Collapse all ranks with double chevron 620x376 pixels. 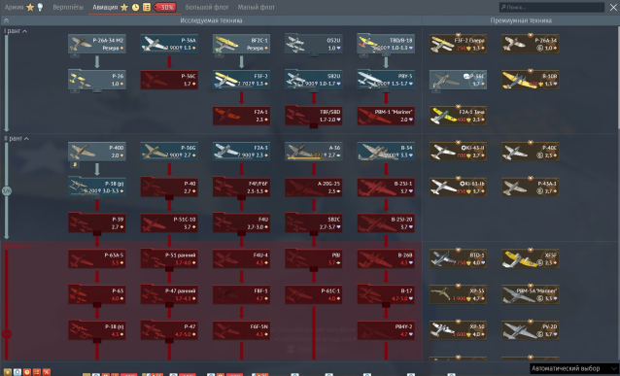coord(6,20)
